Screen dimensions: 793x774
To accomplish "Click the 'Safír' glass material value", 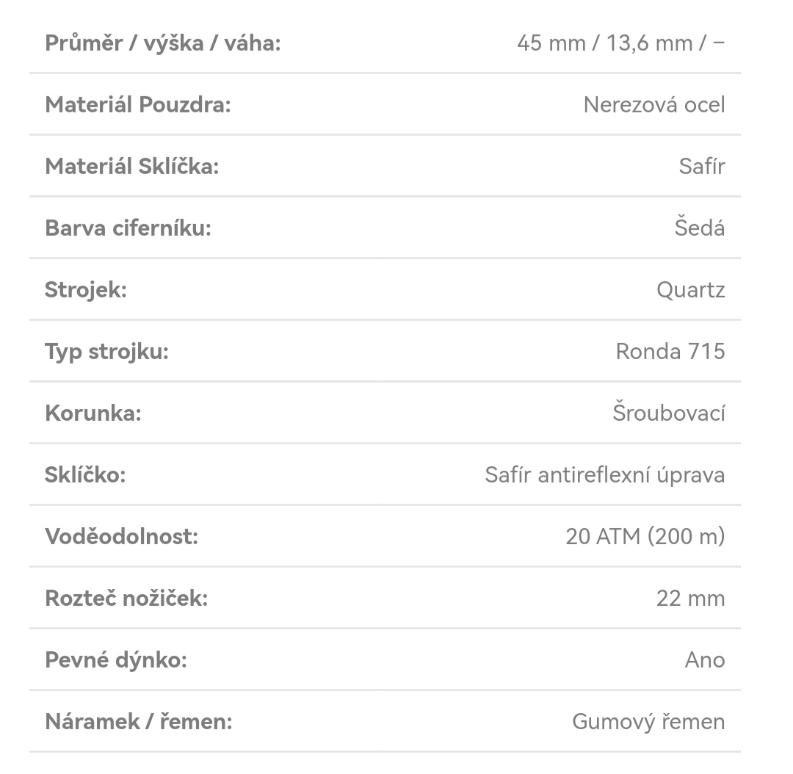I will tap(702, 167).
